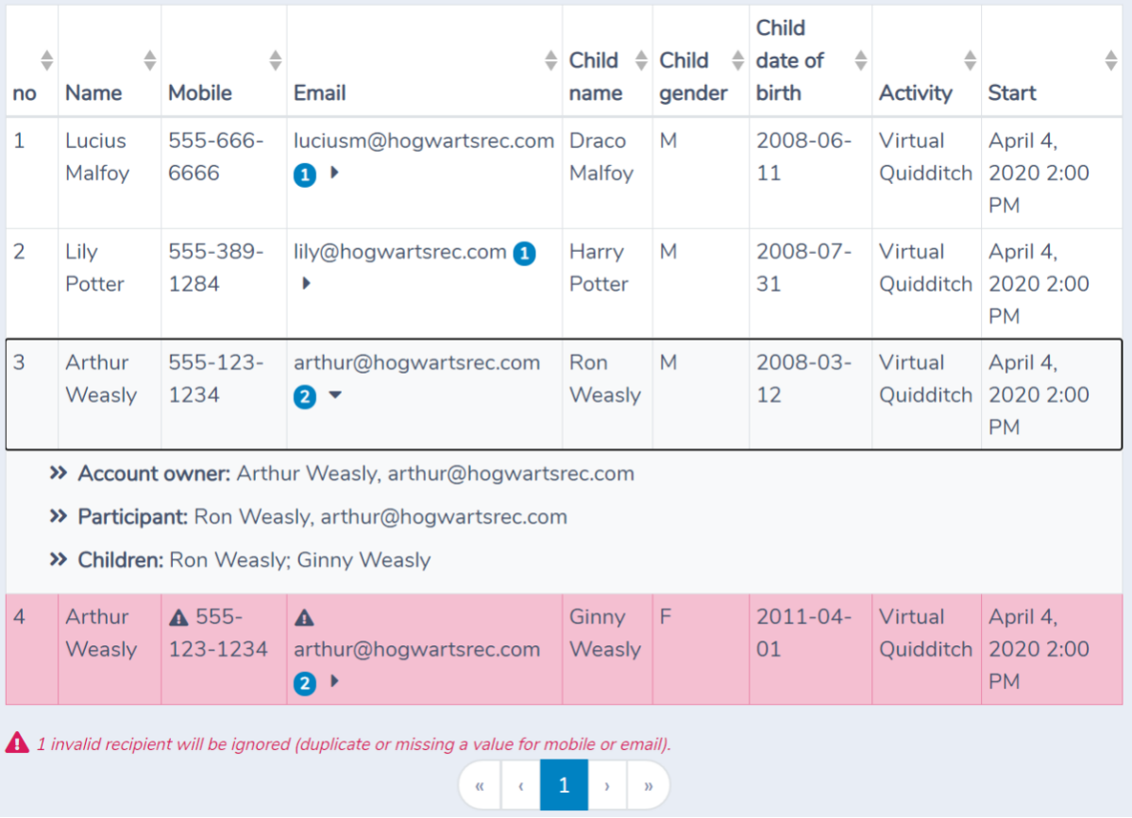Screen dimensions: 1132x818
Task: Click the Draco Malfoy child name
Action: [x=601, y=158]
